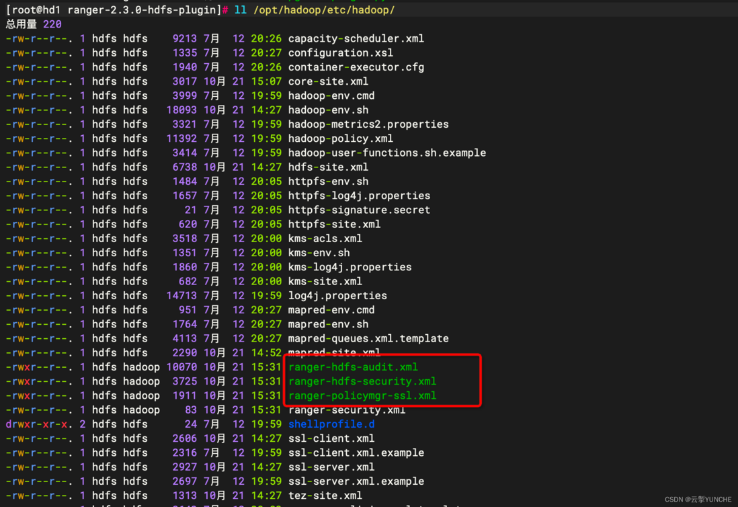Select httpfs-site.xml filename
This screenshot has width=738, height=507.
point(334,224)
